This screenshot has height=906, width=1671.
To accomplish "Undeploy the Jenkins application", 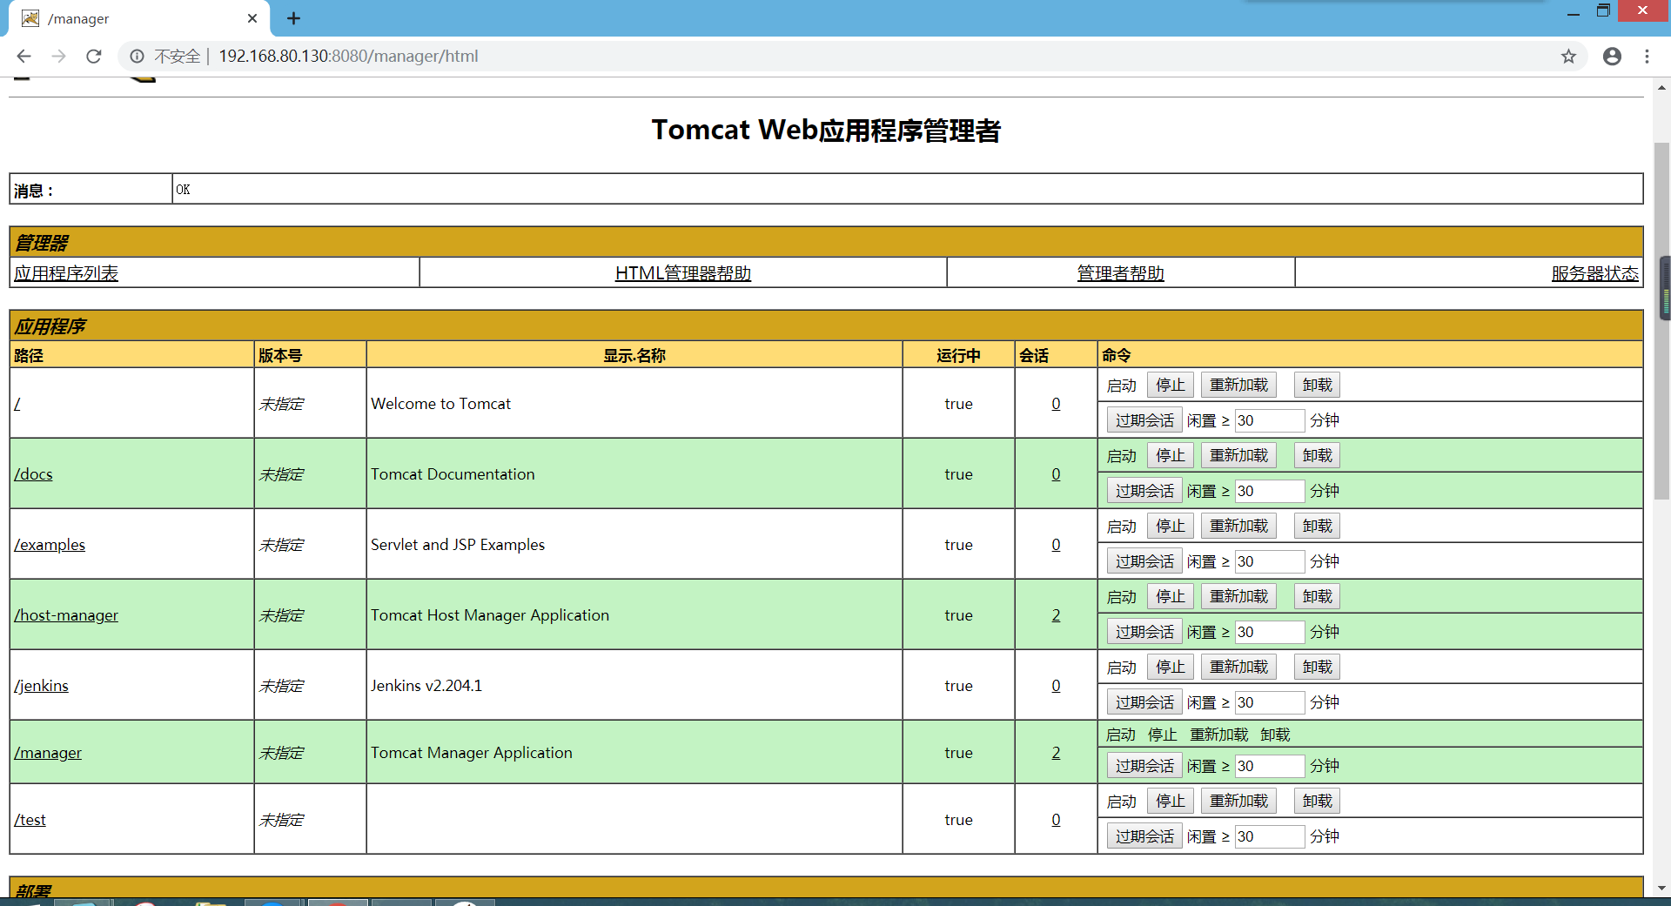I will point(1317,667).
